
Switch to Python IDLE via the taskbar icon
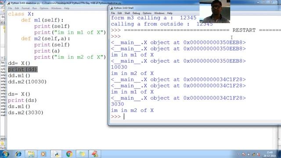pyautogui.click(x=56, y=154)
